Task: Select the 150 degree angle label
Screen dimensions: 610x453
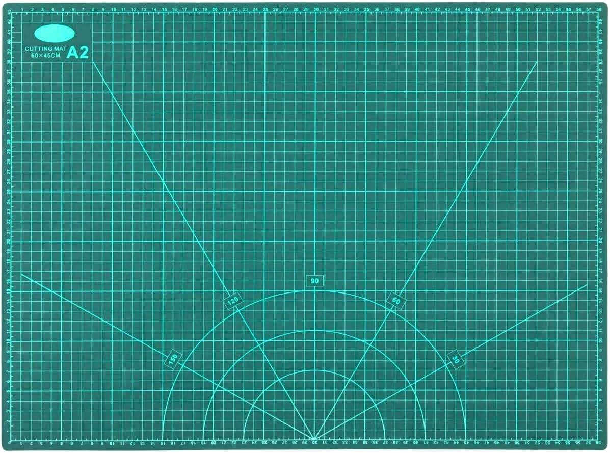Action: (x=173, y=357)
